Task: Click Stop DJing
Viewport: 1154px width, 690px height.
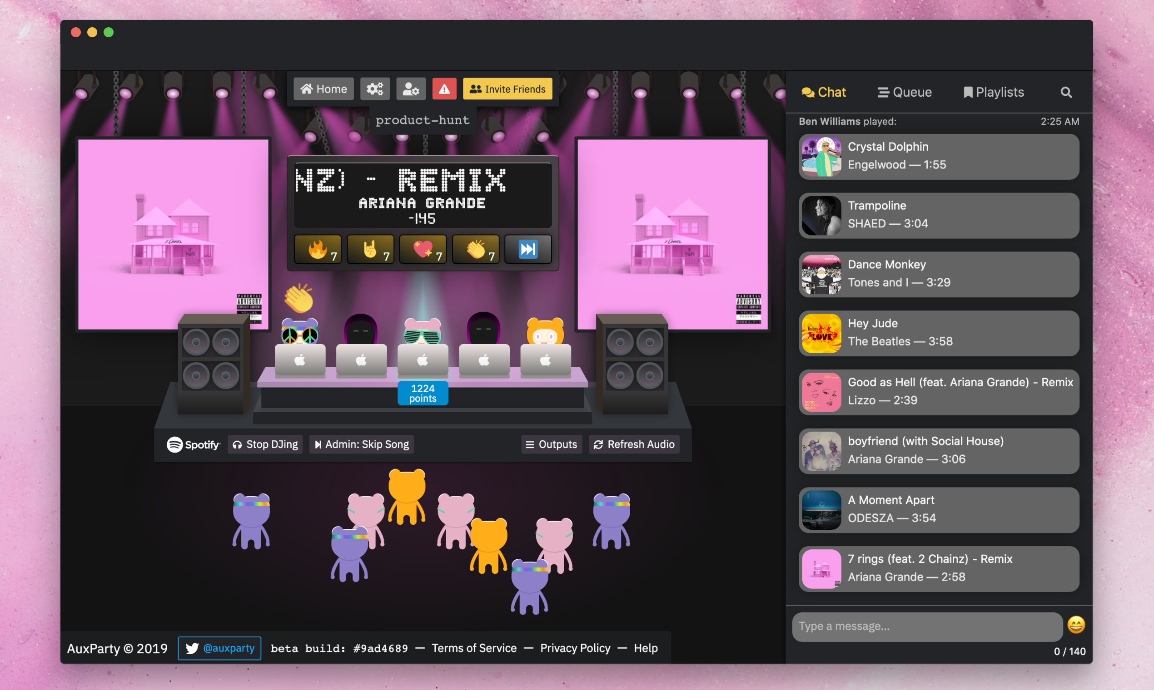Action: [x=265, y=444]
